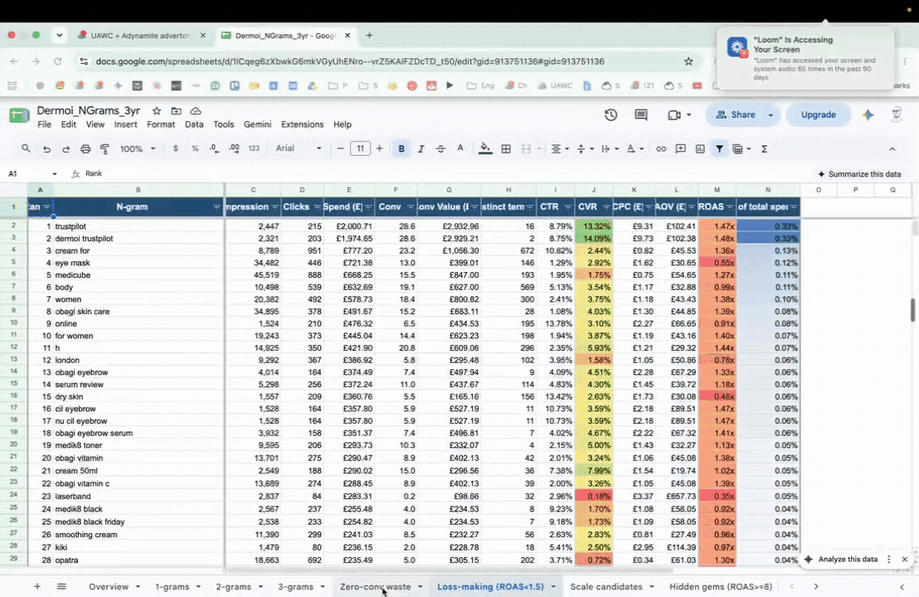Undo the last action
Image resolution: width=919 pixels, height=597 pixels.
pos(46,148)
